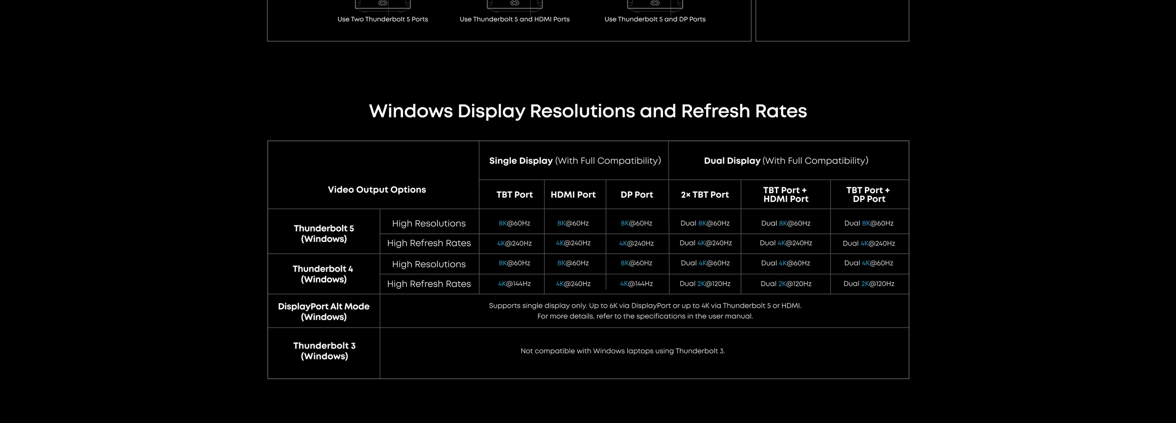Screen dimensions: 1176x423
Task: Select the 'Use Thunderbolt 5 and HDMI Ports' caption
Action: point(514,19)
